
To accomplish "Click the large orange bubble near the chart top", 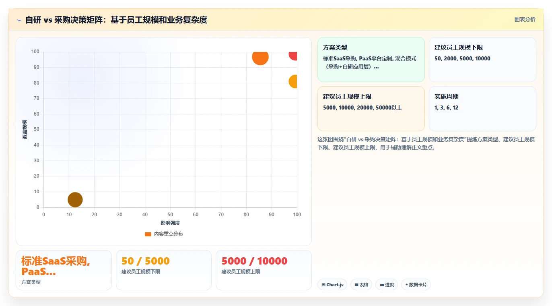I will pyautogui.click(x=260, y=57).
